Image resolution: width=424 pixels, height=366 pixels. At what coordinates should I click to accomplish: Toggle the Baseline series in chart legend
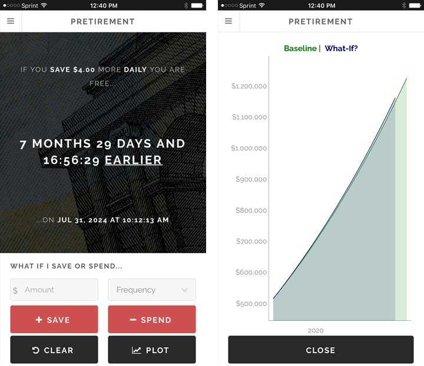point(300,49)
